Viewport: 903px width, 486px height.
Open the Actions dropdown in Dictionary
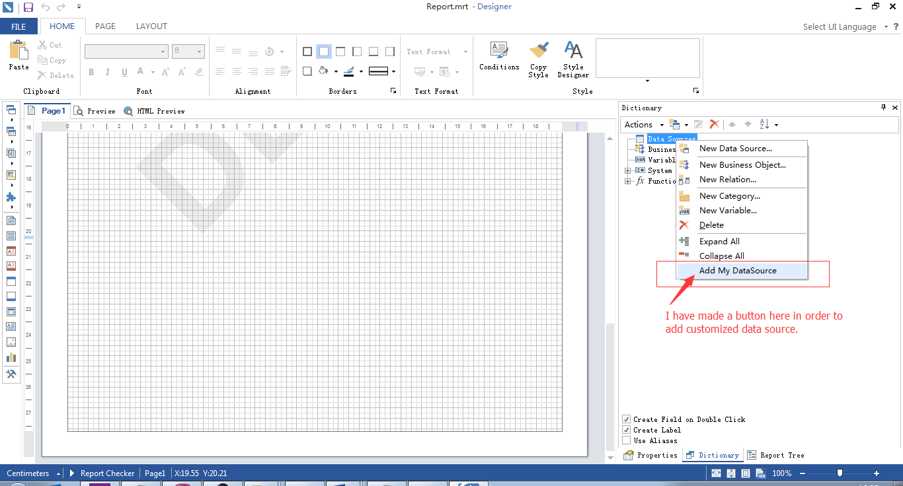(643, 124)
